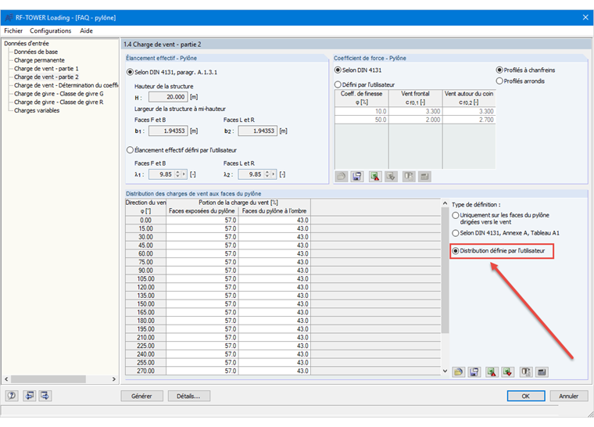Image resolution: width=594 pixels, height=427 pixels.
Task: Click wind table scroll down arrow
Action: pos(445,371)
